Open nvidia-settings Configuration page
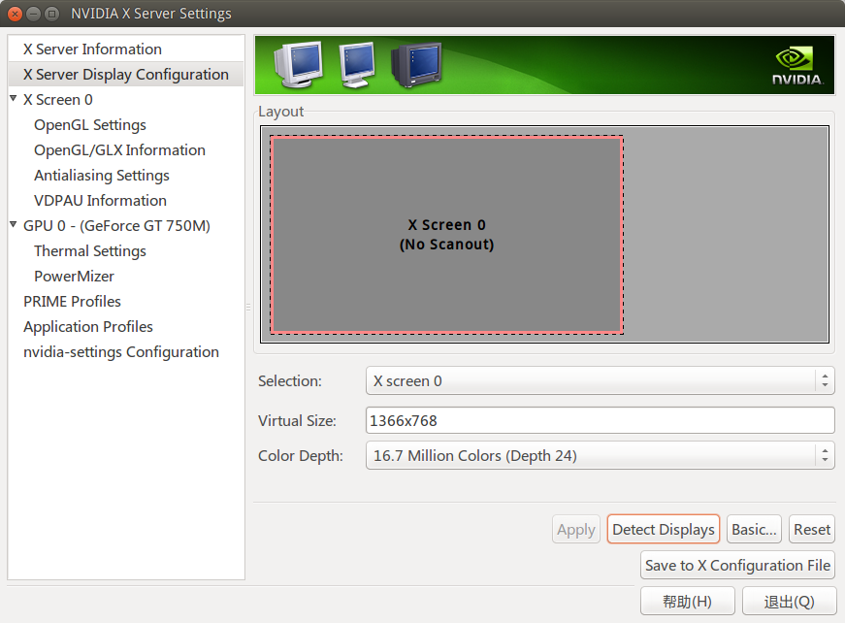845x623 pixels. (120, 352)
